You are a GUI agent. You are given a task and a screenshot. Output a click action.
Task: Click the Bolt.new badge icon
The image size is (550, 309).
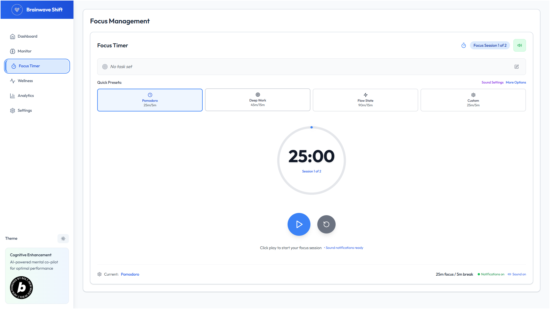(21, 287)
